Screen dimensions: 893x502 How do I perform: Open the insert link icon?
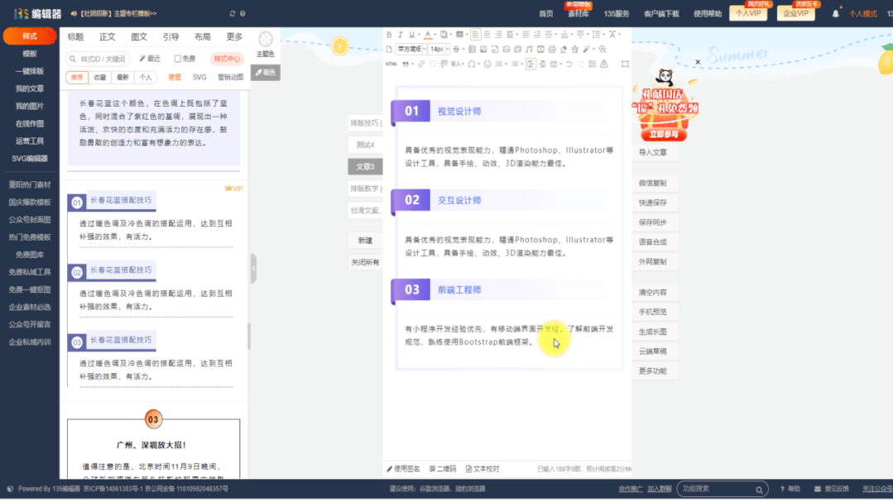pos(420,63)
